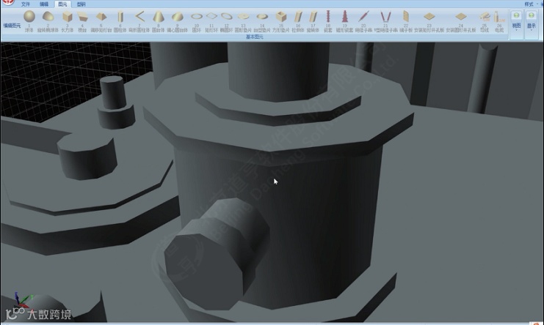Add a round gasket primitive number 13

(243, 20)
